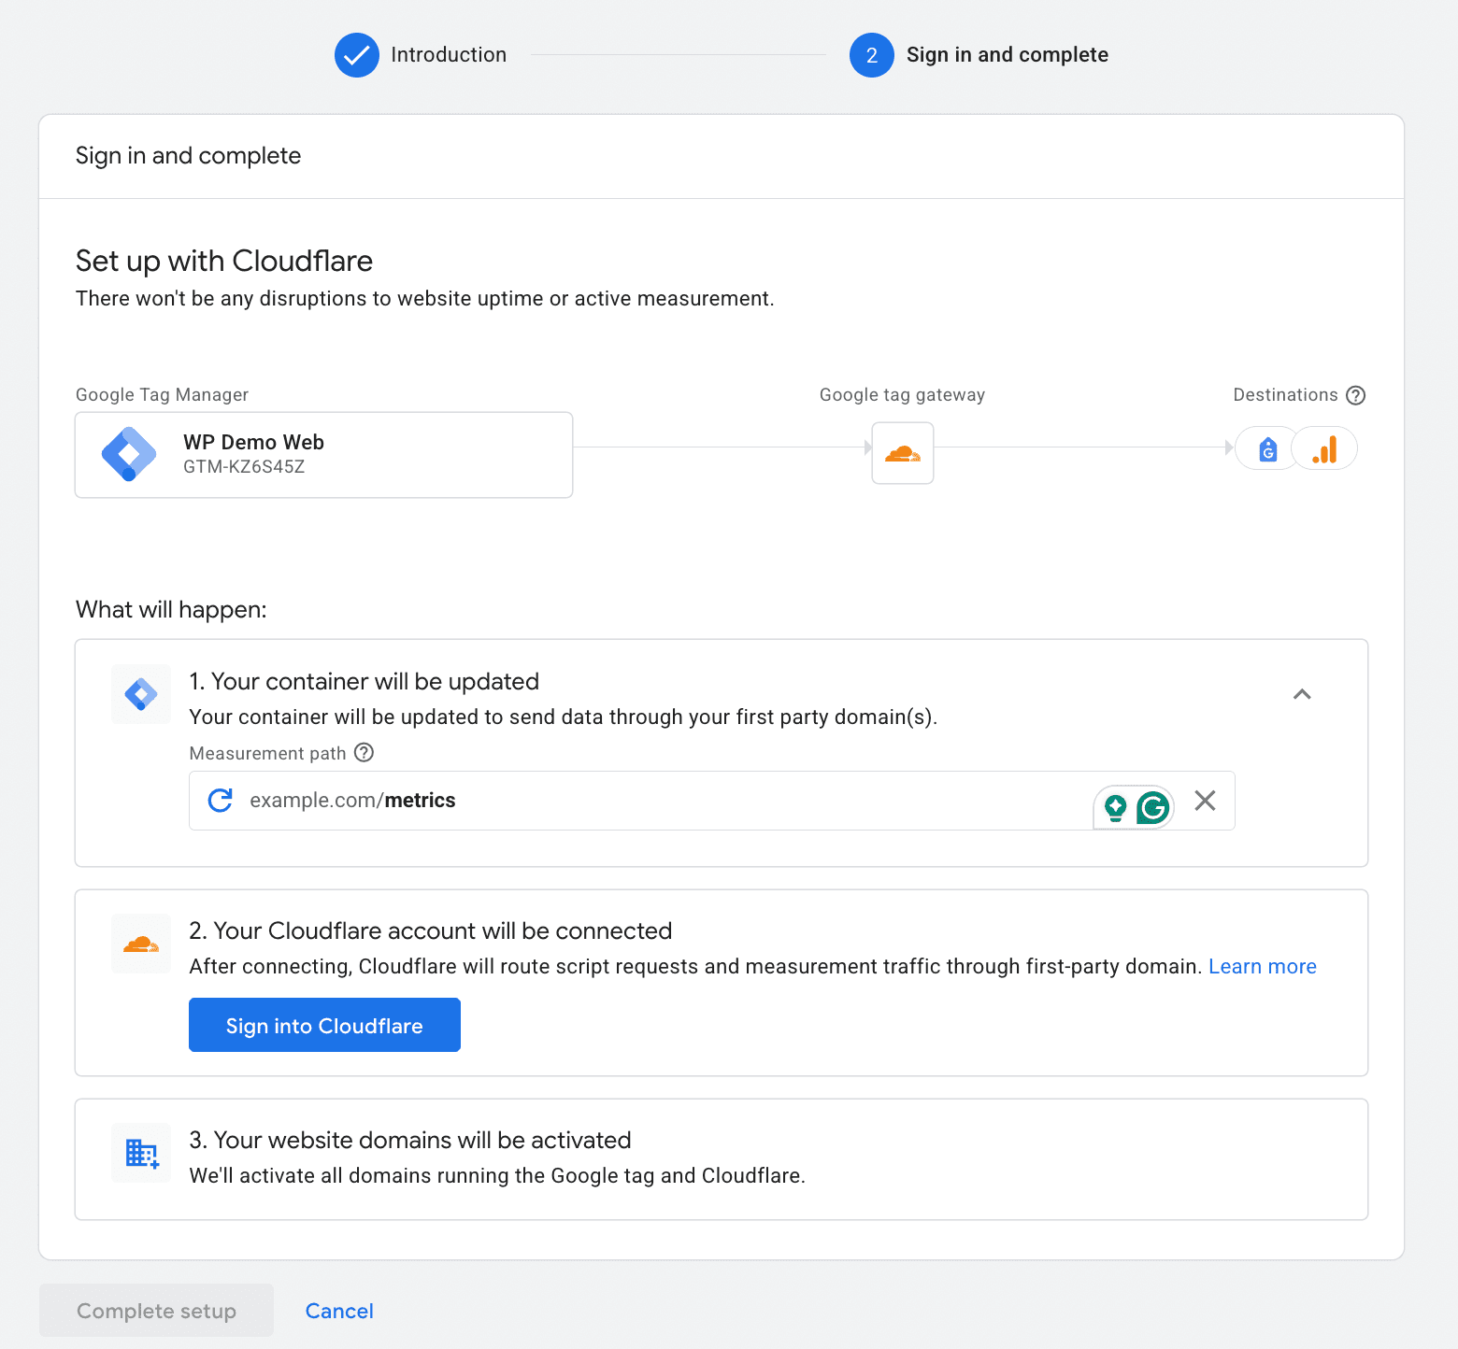The height and width of the screenshot is (1349, 1458).
Task: Click the Cloudflare icon under Google tag gateway
Action: 903,453
